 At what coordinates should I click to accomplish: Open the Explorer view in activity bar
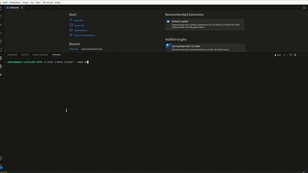pos(1,9)
